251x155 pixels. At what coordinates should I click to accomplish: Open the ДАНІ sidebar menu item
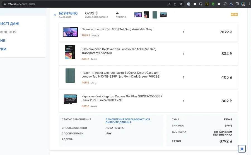(9, 24)
